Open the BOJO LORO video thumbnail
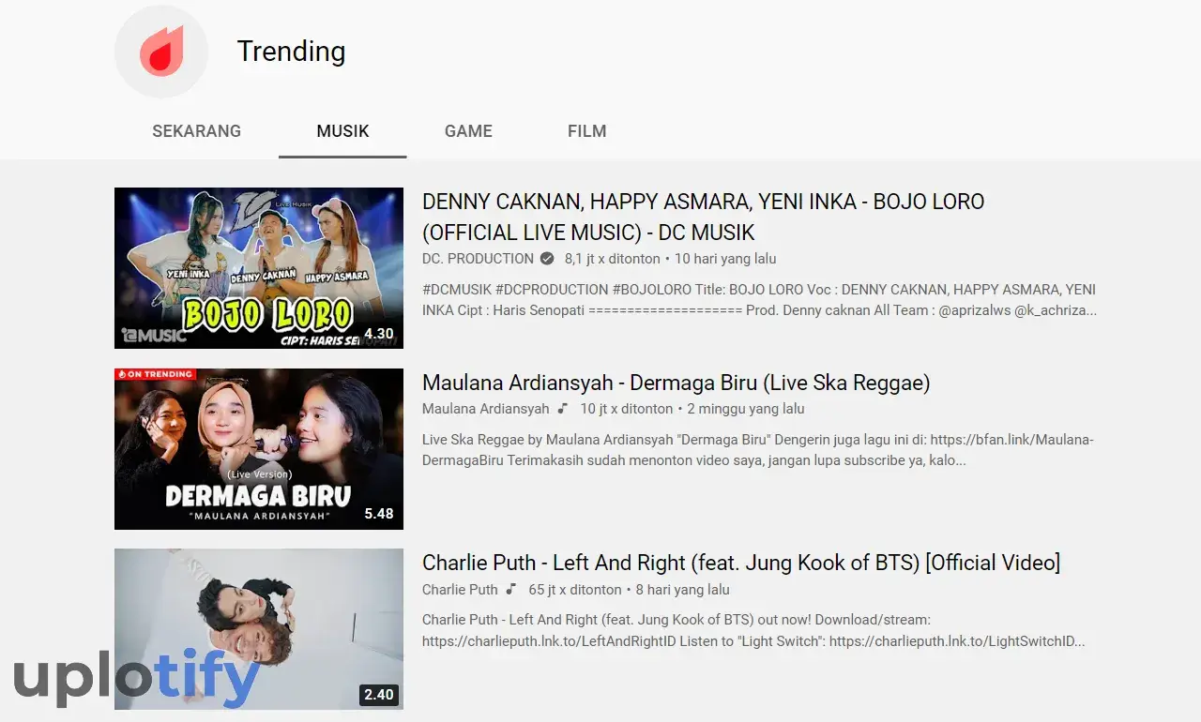 pyautogui.click(x=259, y=268)
